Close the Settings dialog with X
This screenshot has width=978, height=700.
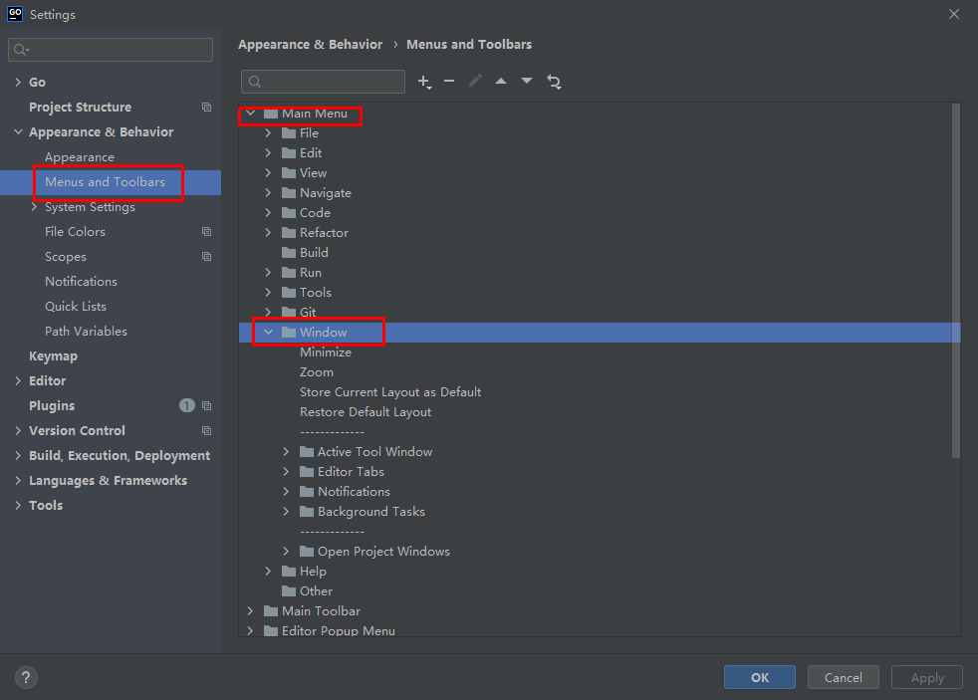pyautogui.click(x=954, y=14)
